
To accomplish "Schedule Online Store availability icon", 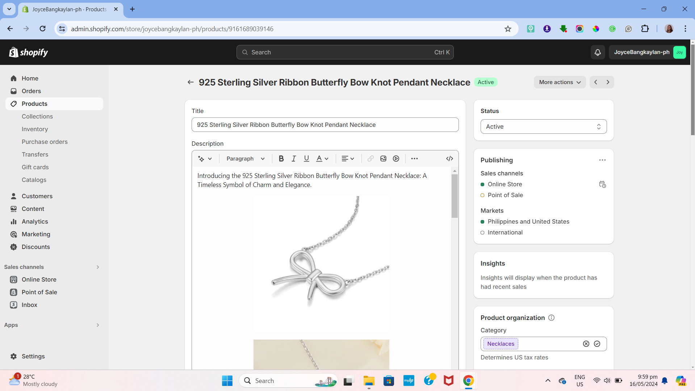I will coord(602,184).
